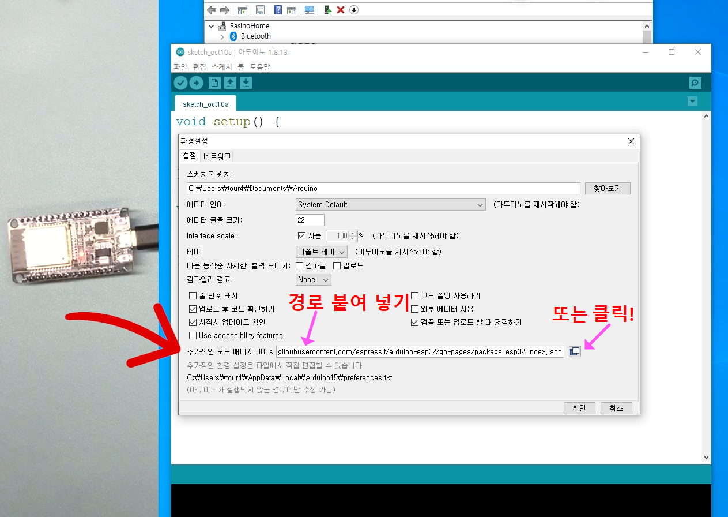Image resolution: width=728 pixels, height=517 pixels.
Task: Open the 컴파일러 경고 None dropdown
Action: pos(314,279)
